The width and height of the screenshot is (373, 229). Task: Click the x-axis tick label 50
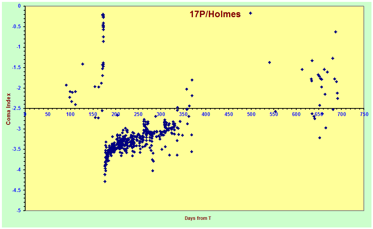tap(48, 114)
